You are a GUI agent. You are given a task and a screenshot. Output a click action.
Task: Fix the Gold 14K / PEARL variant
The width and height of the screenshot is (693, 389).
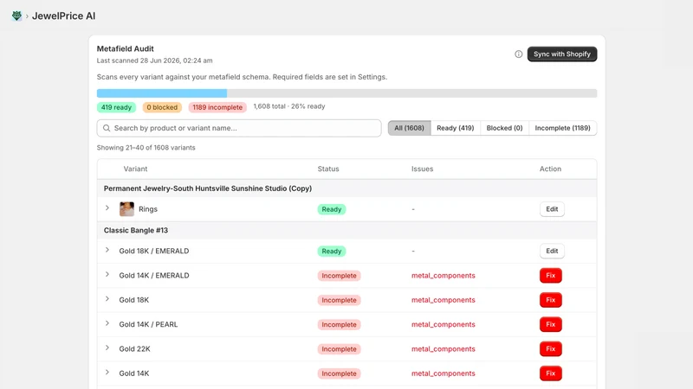(551, 325)
